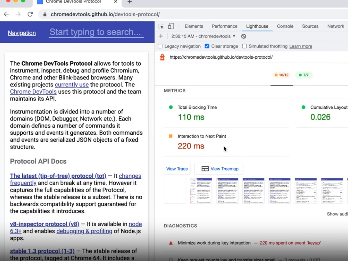Reload the page with refresh icon
The height and width of the screenshot is (261, 348).
tap(30, 14)
